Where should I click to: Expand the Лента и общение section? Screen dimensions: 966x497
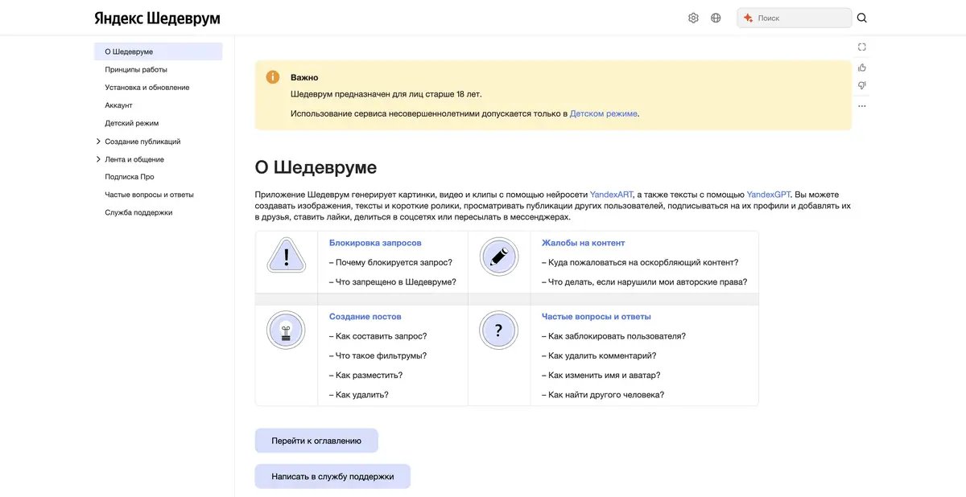click(98, 159)
